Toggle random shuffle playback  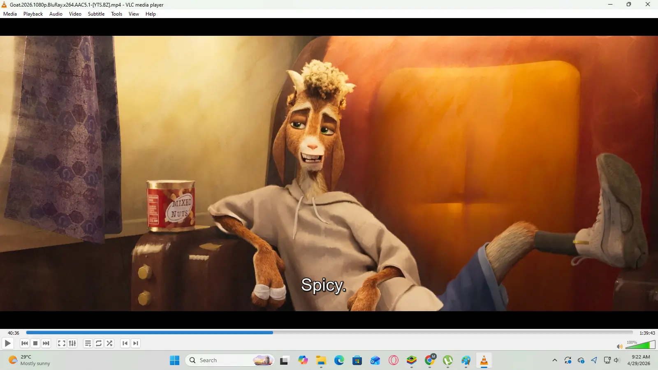[x=109, y=343]
